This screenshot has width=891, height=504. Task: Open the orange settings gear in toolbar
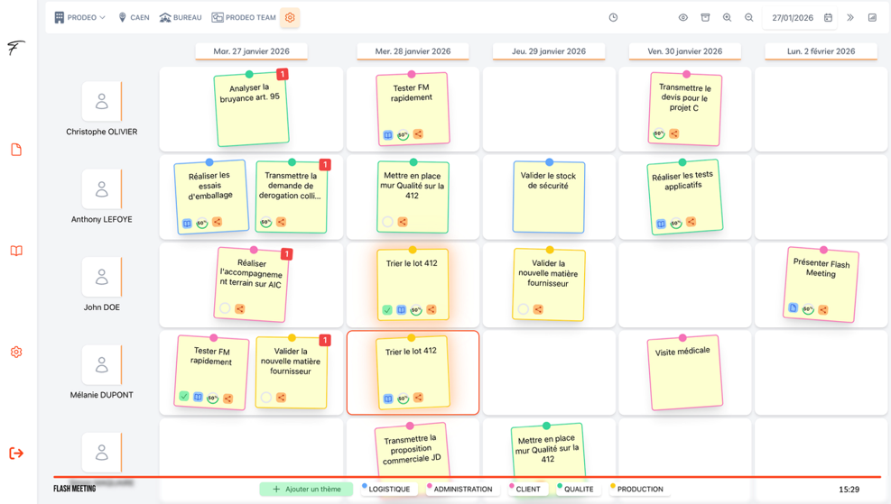click(290, 18)
